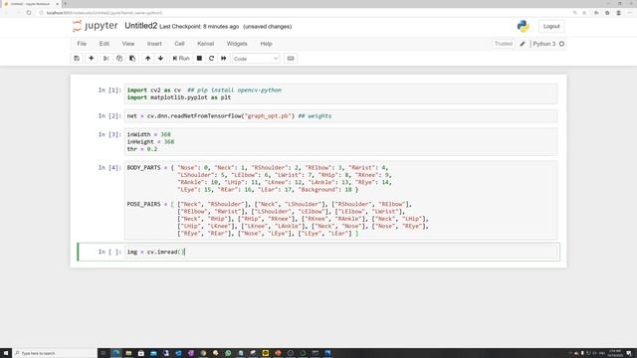Open the Insert menu
Image resolution: width=637 pixels, height=358 pixels.
pos(154,44)
